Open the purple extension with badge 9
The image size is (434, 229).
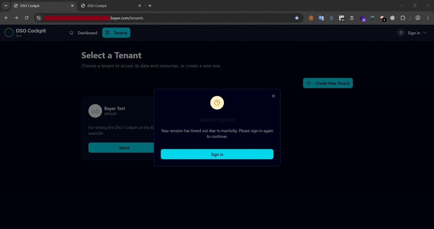pyautogui.click(x=362, y=18)
